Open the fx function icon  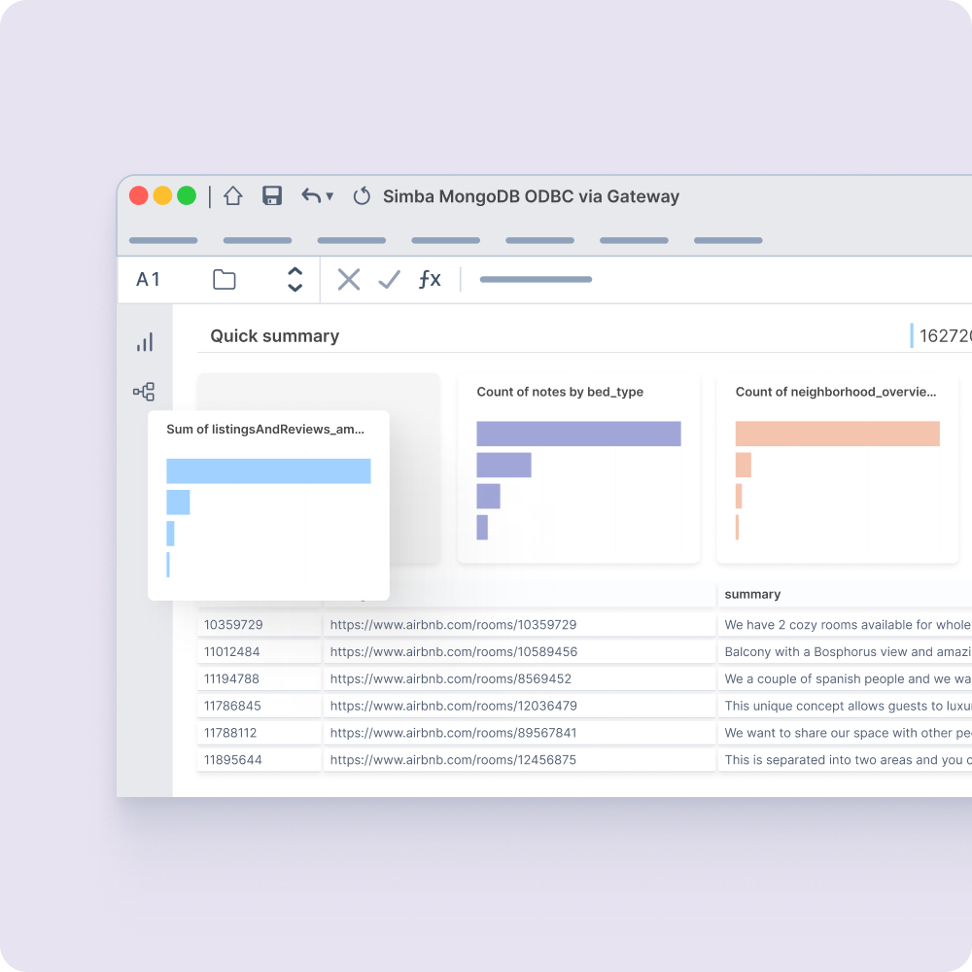pos(430,280)
